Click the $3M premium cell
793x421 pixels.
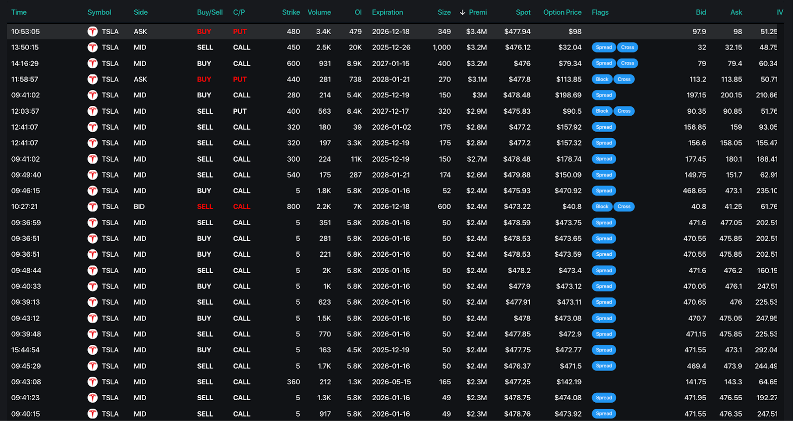pos(479,95)
